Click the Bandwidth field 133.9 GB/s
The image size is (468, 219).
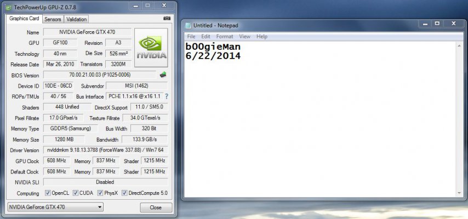pos(145,139)
